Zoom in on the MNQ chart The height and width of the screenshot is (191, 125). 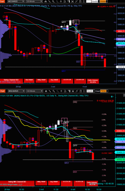(54, 91)
